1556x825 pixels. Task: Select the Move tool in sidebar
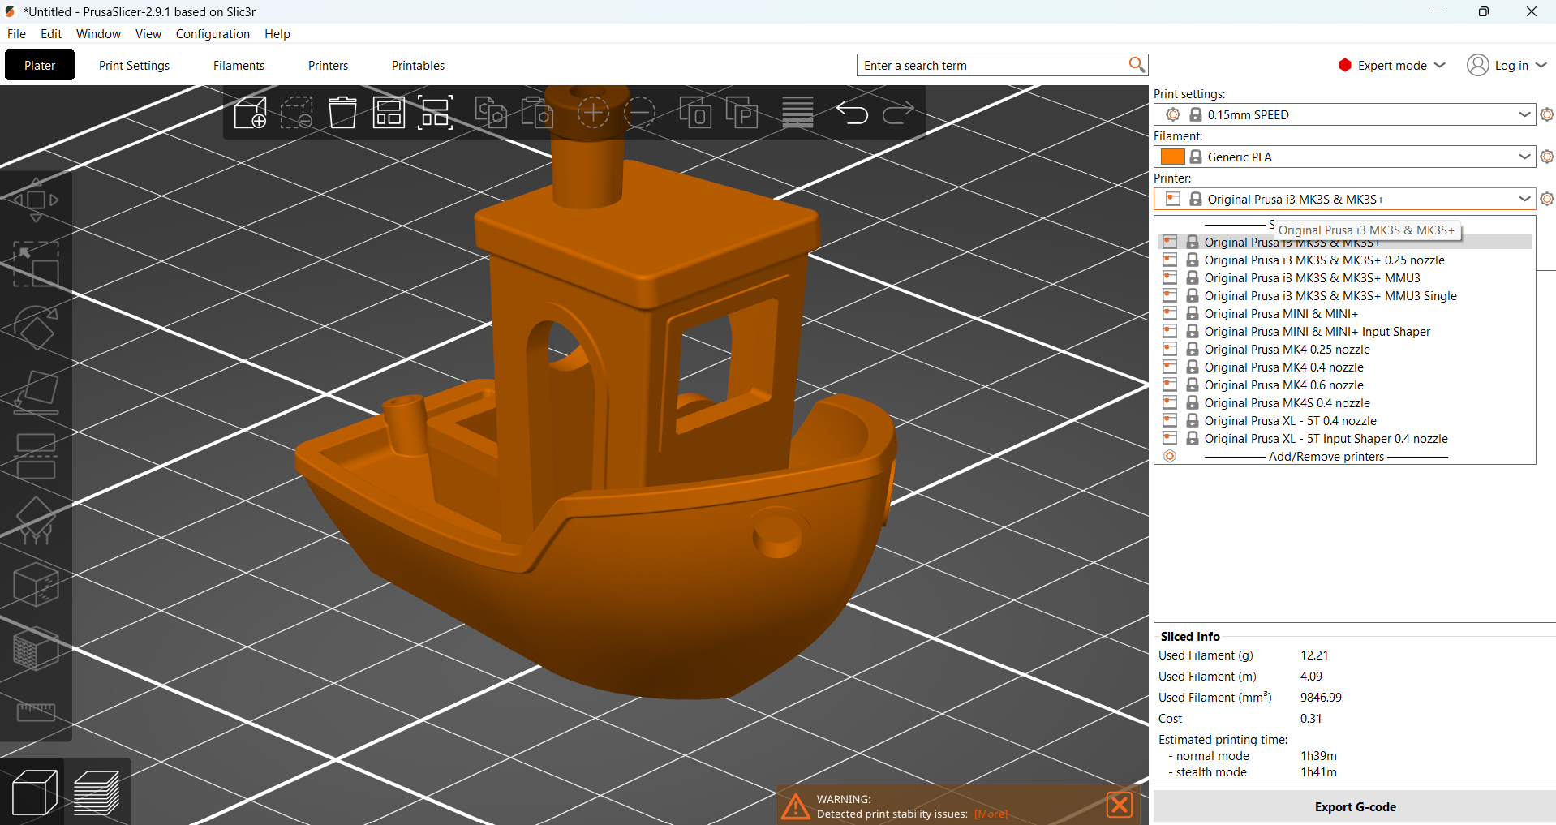(x=36, y=200)
